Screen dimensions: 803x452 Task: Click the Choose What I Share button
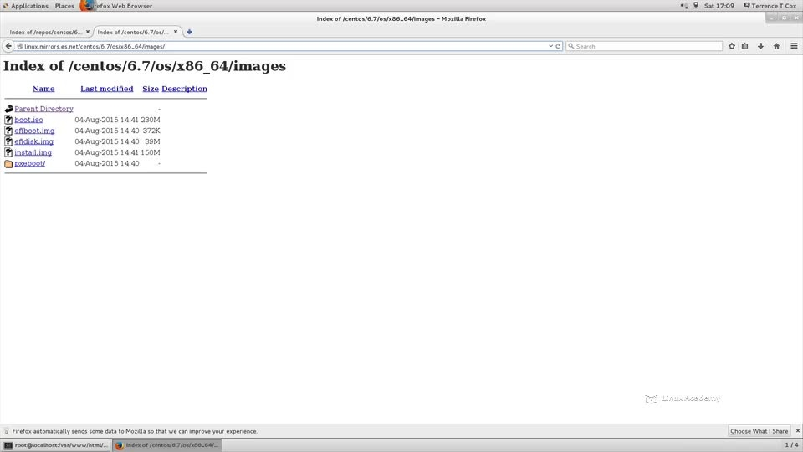(759, 431)
